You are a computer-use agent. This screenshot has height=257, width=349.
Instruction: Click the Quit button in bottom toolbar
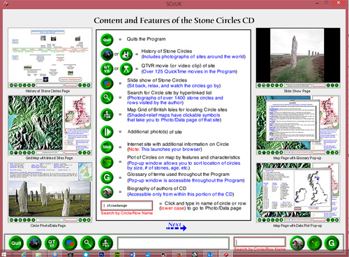tap(16, 243)
